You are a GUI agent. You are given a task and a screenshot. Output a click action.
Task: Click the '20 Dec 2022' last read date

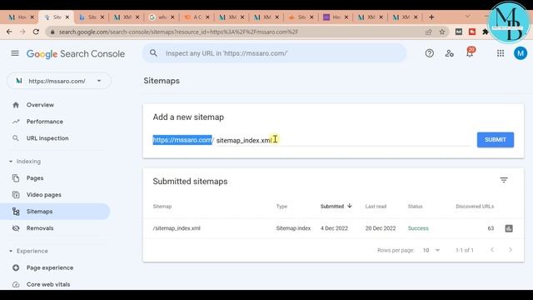[x=381, y=228]
